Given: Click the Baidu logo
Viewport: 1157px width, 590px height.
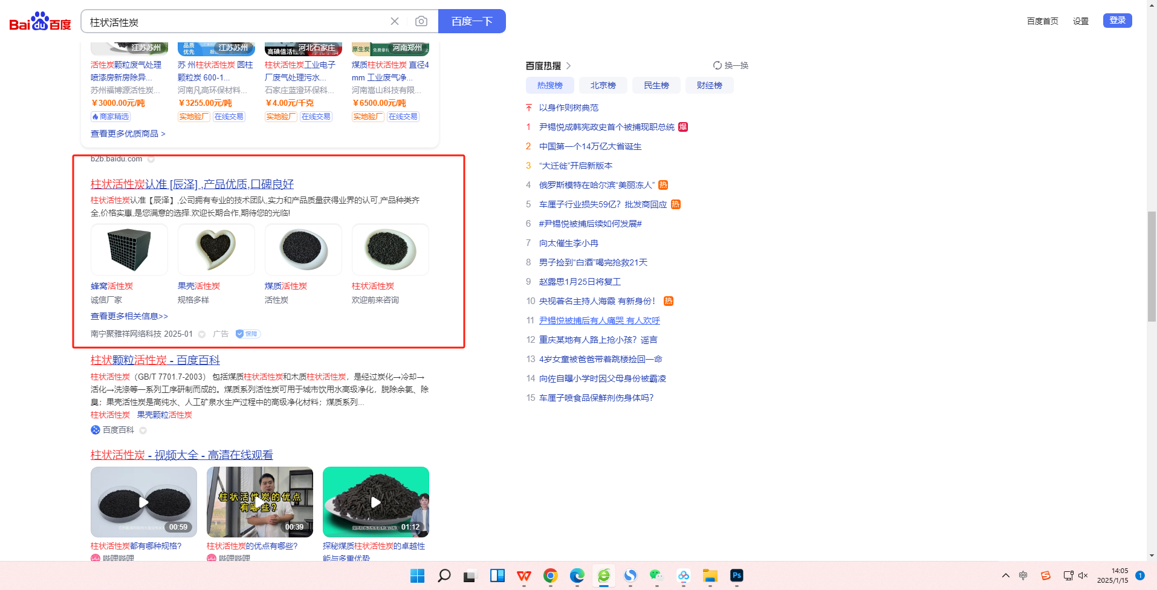Looking at the screenshot, I should (40, 22).
